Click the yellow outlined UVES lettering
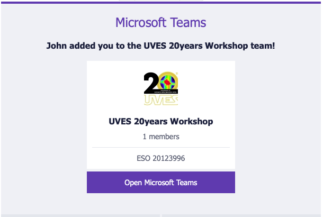Image resolution: width=323 pixels, height=217 pixels. click(161, 100)
